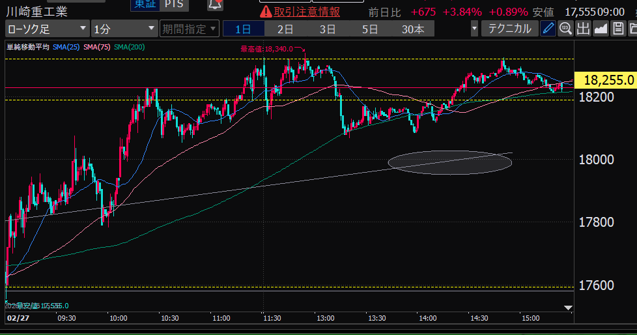Screen dimensions: 637x335
Task: Save chart with the floppy disk icon
Action: click(x=617, y=29)
